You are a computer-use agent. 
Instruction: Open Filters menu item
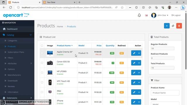[x=17, y=58]
